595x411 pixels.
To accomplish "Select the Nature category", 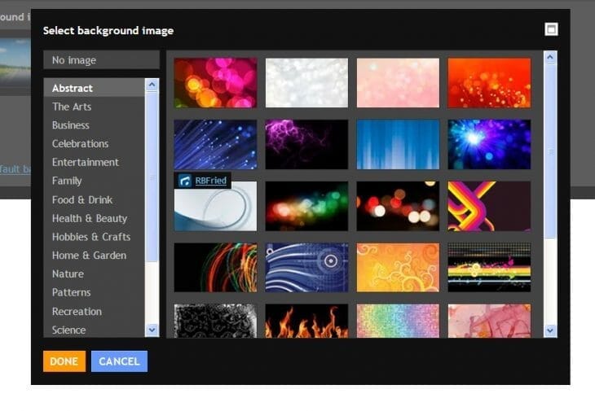I will click(68, 274).
